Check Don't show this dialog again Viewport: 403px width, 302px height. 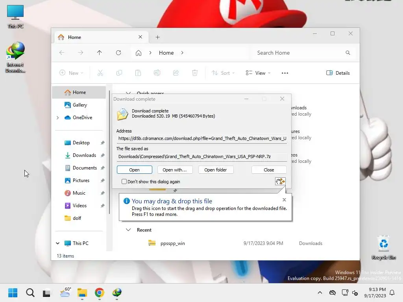pos(124,182)
